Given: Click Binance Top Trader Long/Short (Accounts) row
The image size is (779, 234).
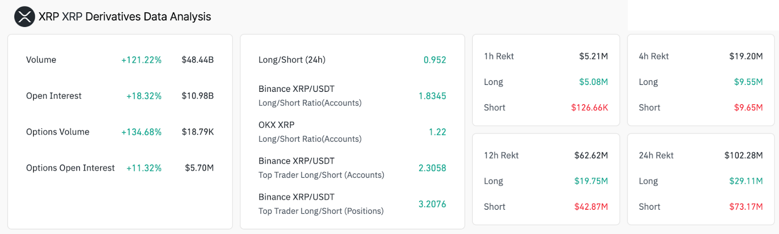Looking at the screenshot, I should (321, 167).
